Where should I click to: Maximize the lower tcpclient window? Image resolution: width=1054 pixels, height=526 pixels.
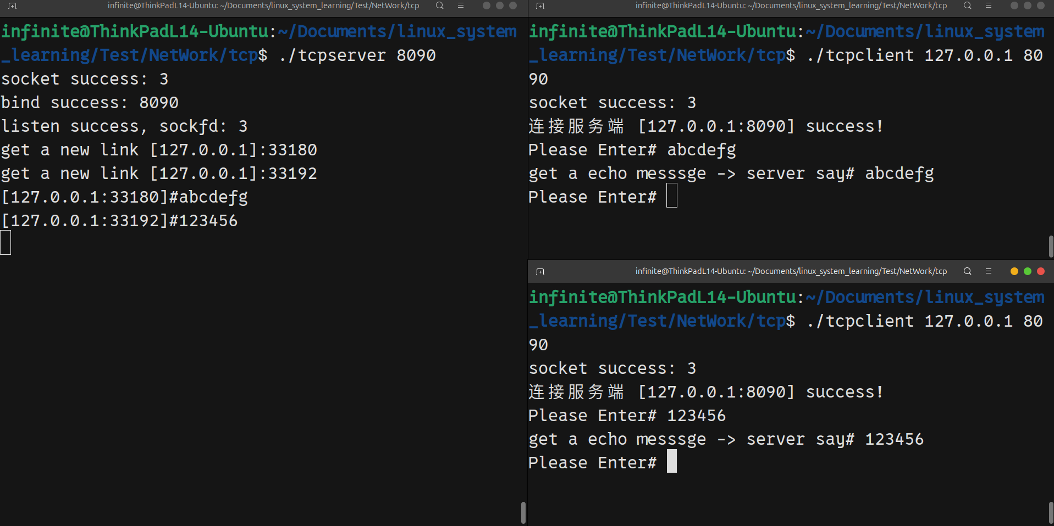[1027, 271]
